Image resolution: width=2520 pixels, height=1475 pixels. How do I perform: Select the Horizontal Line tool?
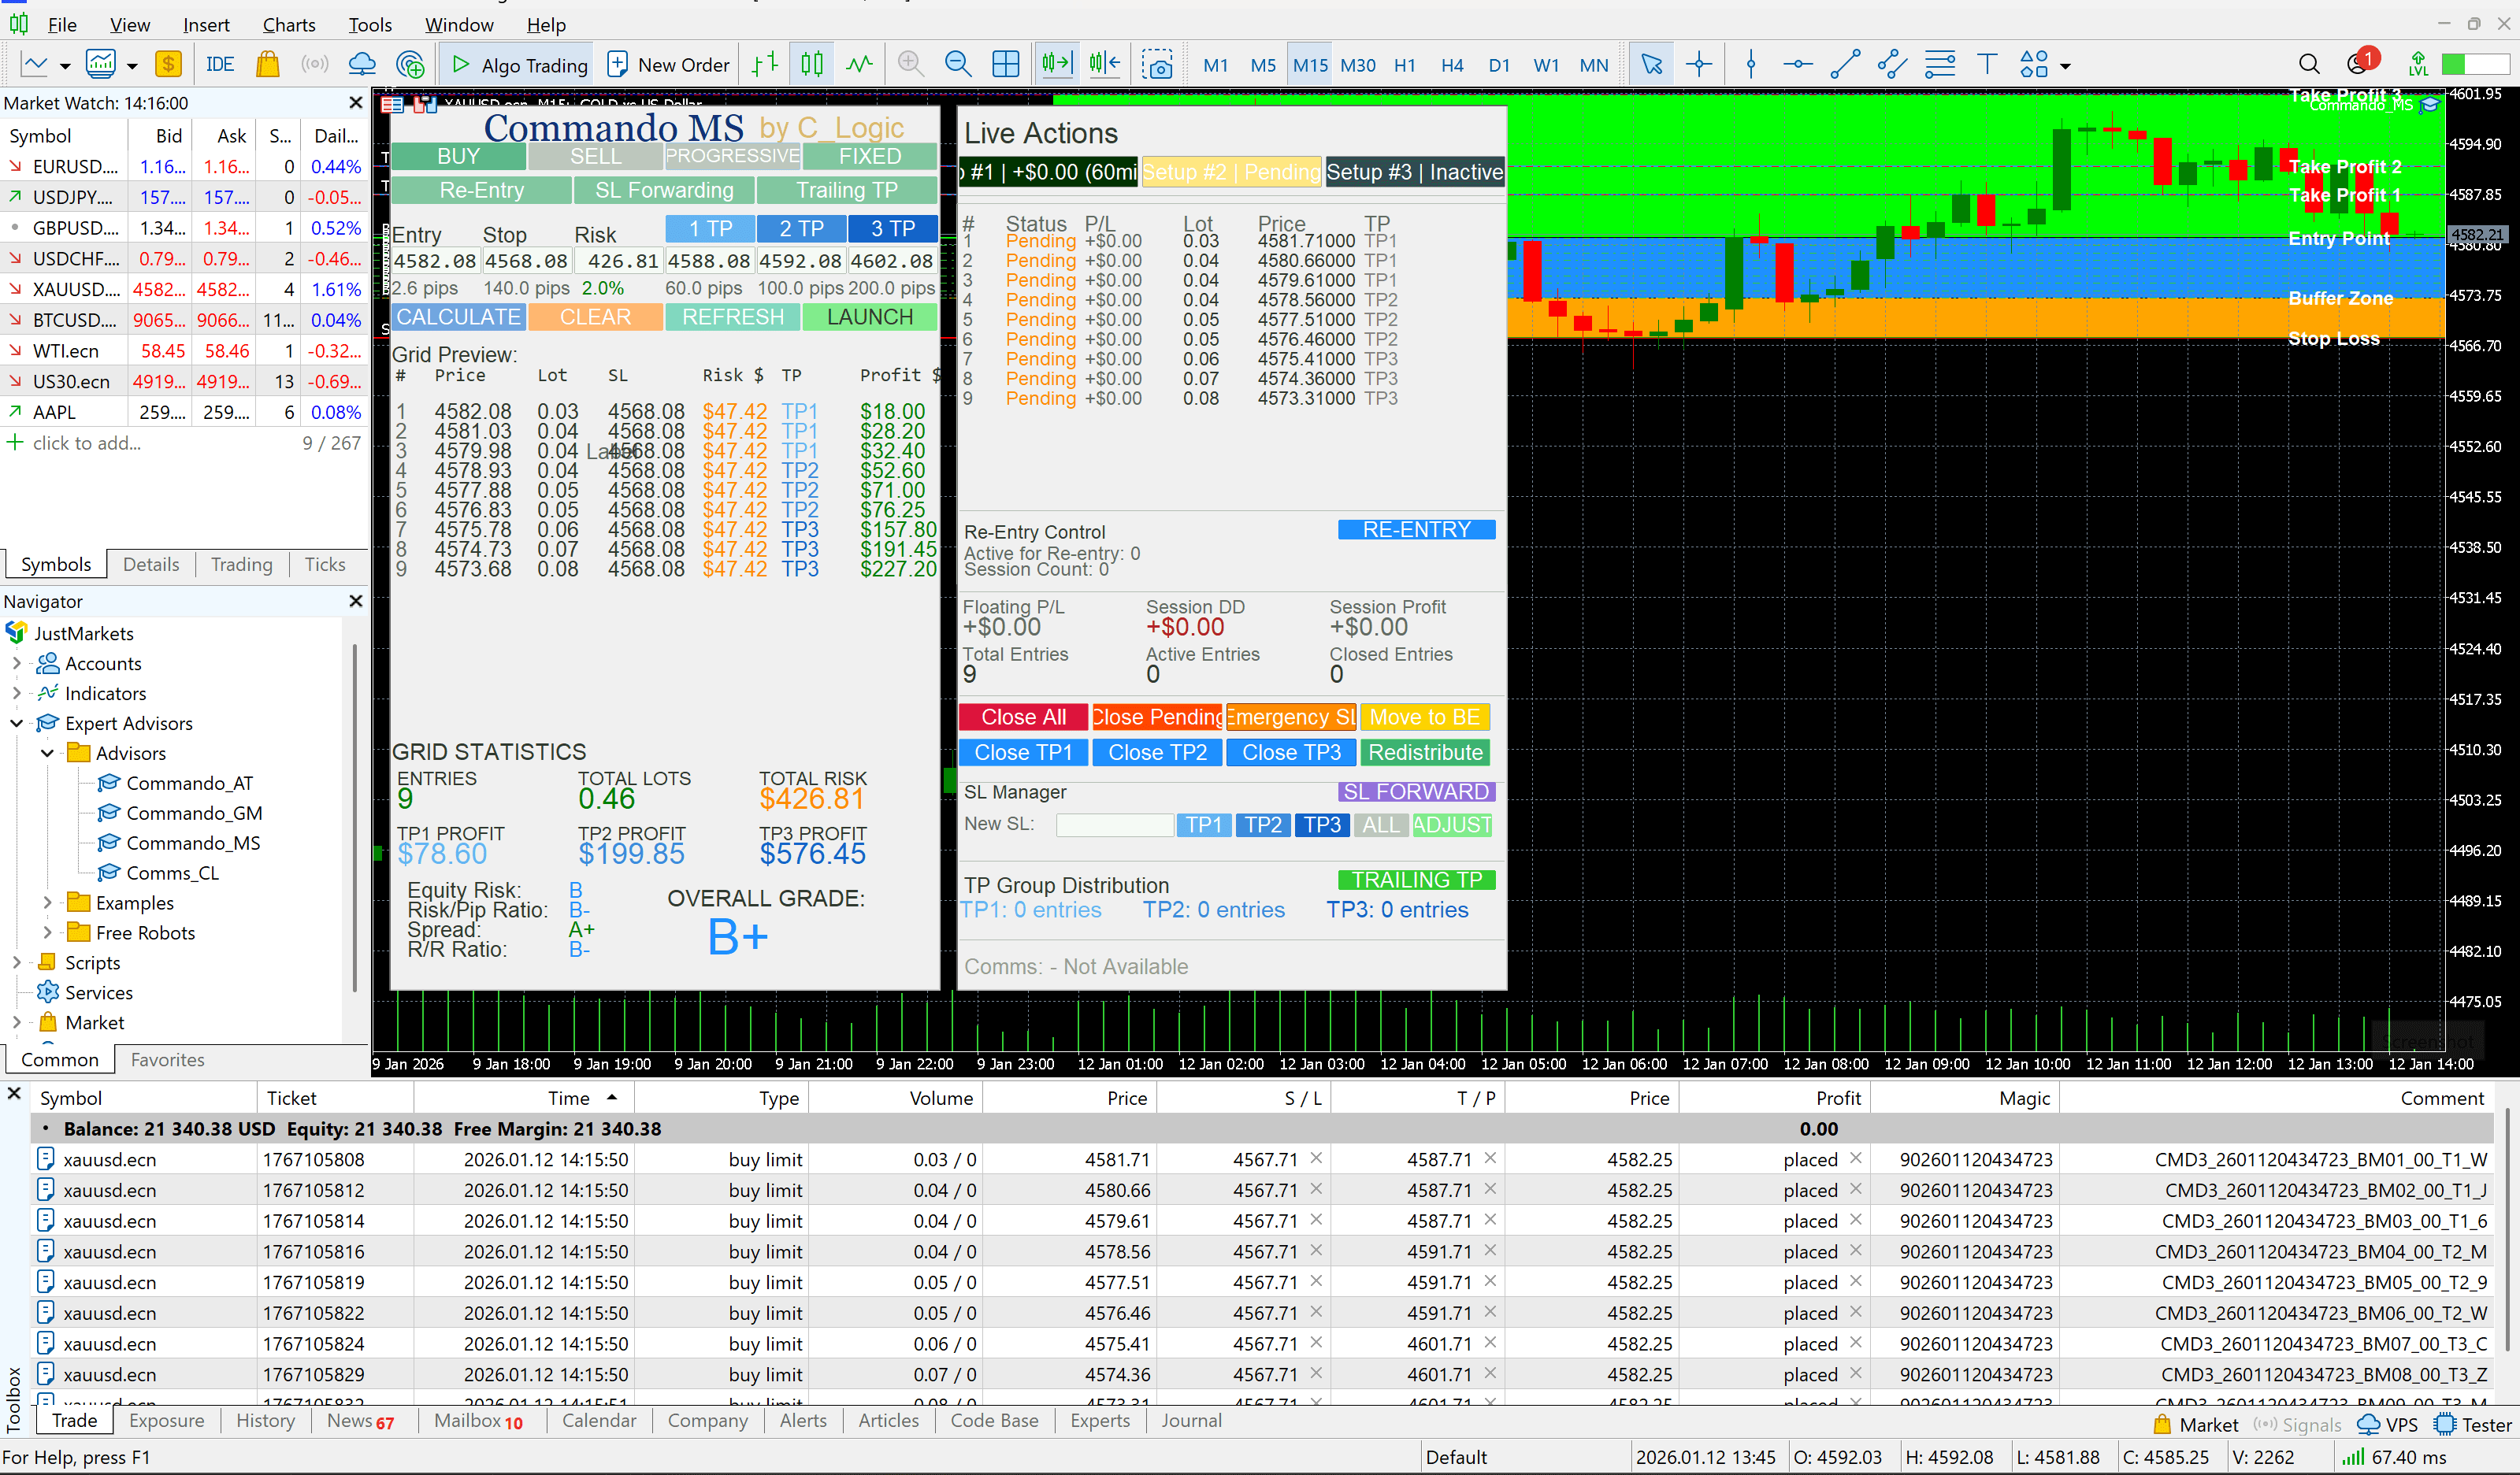click(x=1798, y=64)
